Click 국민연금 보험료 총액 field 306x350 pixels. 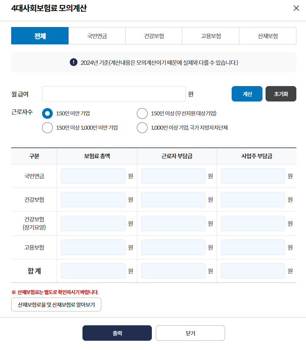pyautogui.click(x=93, y=176)
